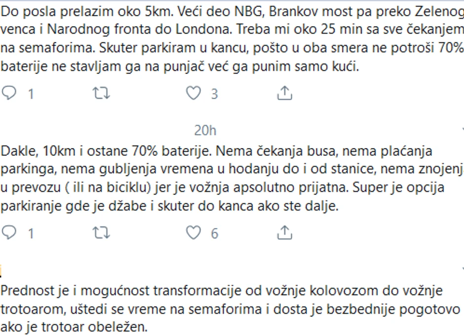Click the heart icon beside 3 likes

coord(193,93)
